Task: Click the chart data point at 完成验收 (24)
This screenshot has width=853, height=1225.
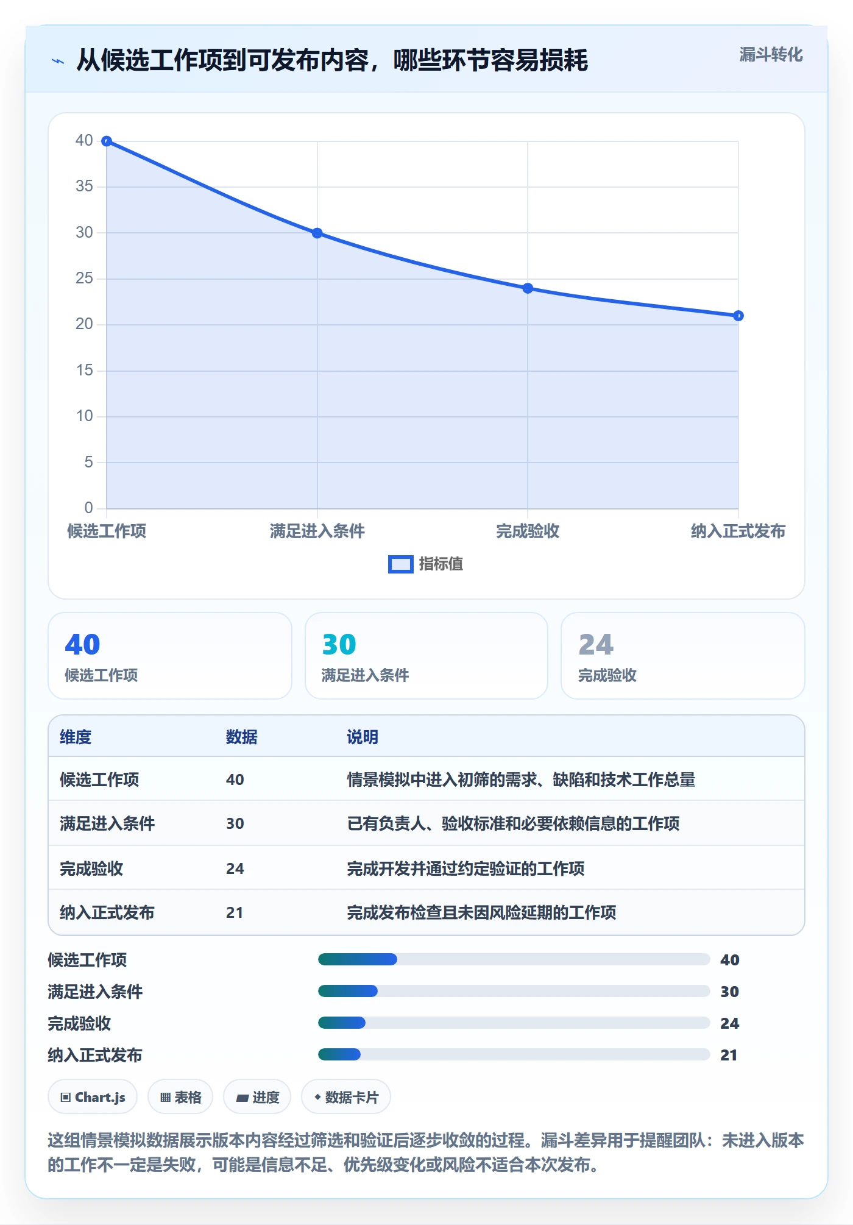Action: [x=528, y=288]
